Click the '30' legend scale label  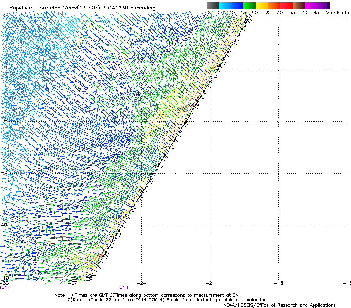coord(280,13)
